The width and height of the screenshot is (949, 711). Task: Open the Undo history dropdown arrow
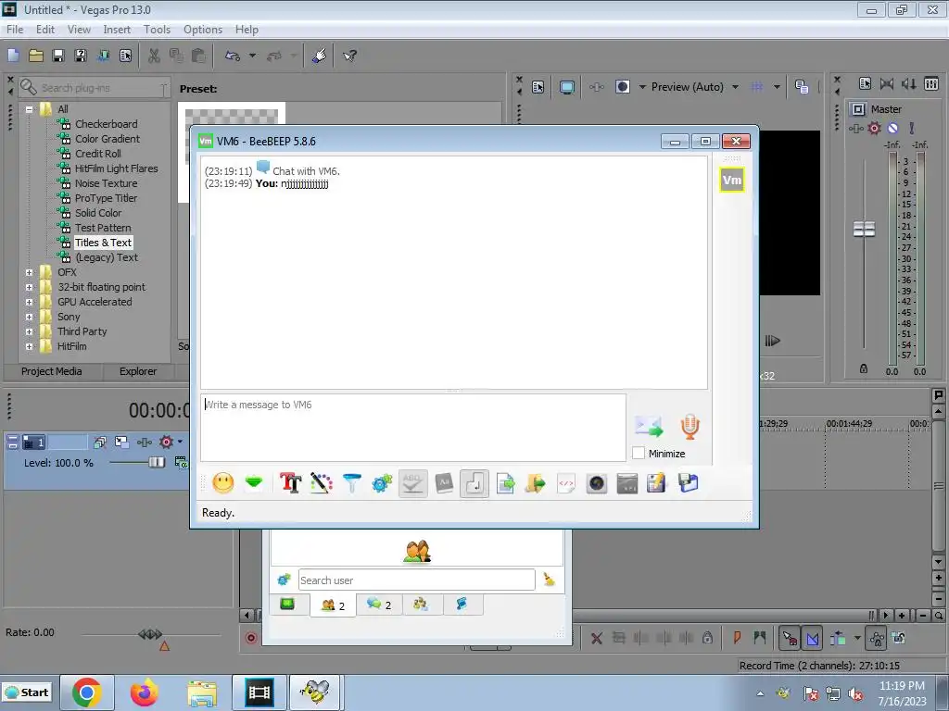[252, 56]
